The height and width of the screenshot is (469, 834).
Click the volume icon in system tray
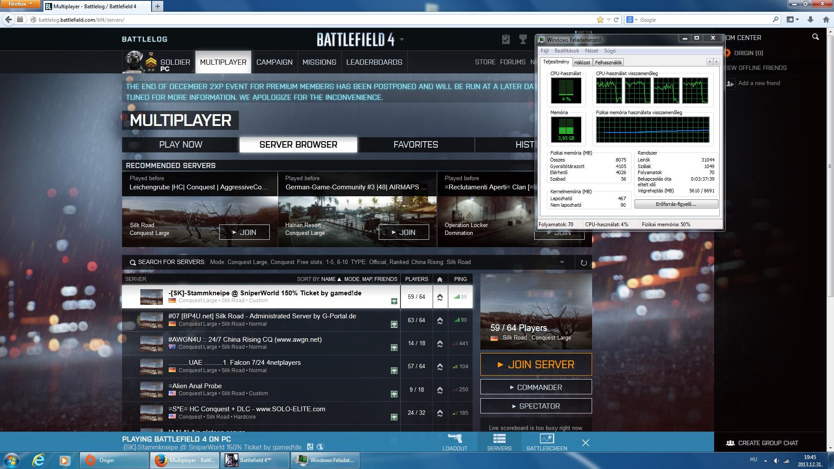[x=776, y=460]
